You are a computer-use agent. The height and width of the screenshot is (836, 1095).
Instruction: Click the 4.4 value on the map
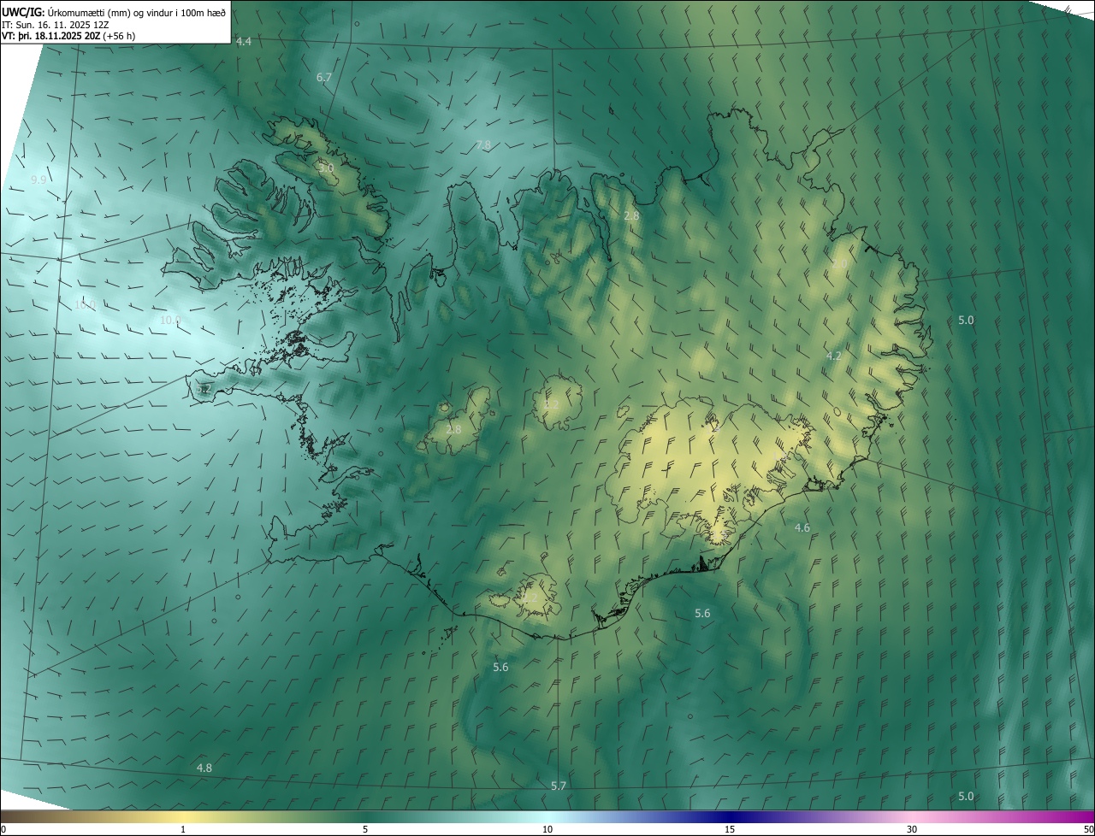click(x=244, y=42)
